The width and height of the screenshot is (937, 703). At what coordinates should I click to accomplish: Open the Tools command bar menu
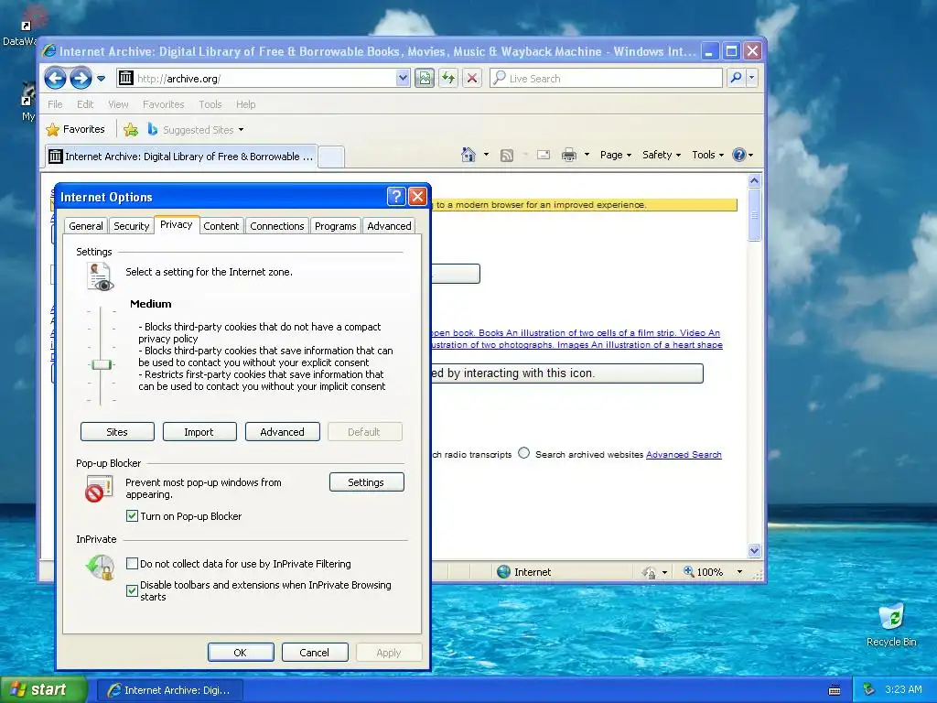pos(707,155)
